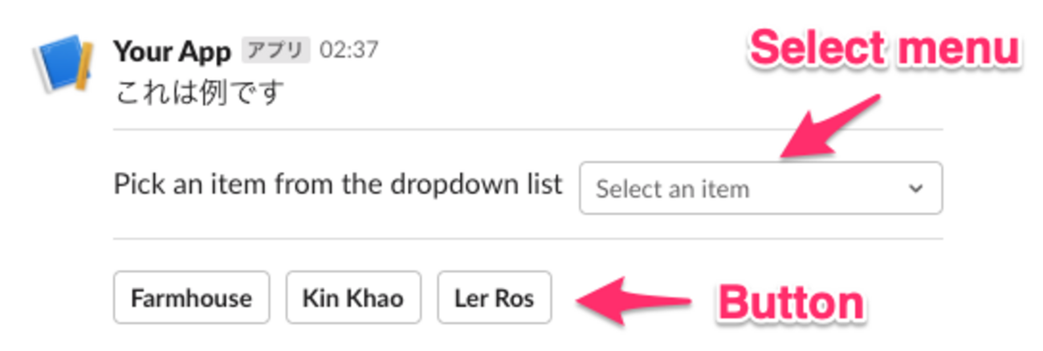Open the Select an item dropdown

(760, 188)
